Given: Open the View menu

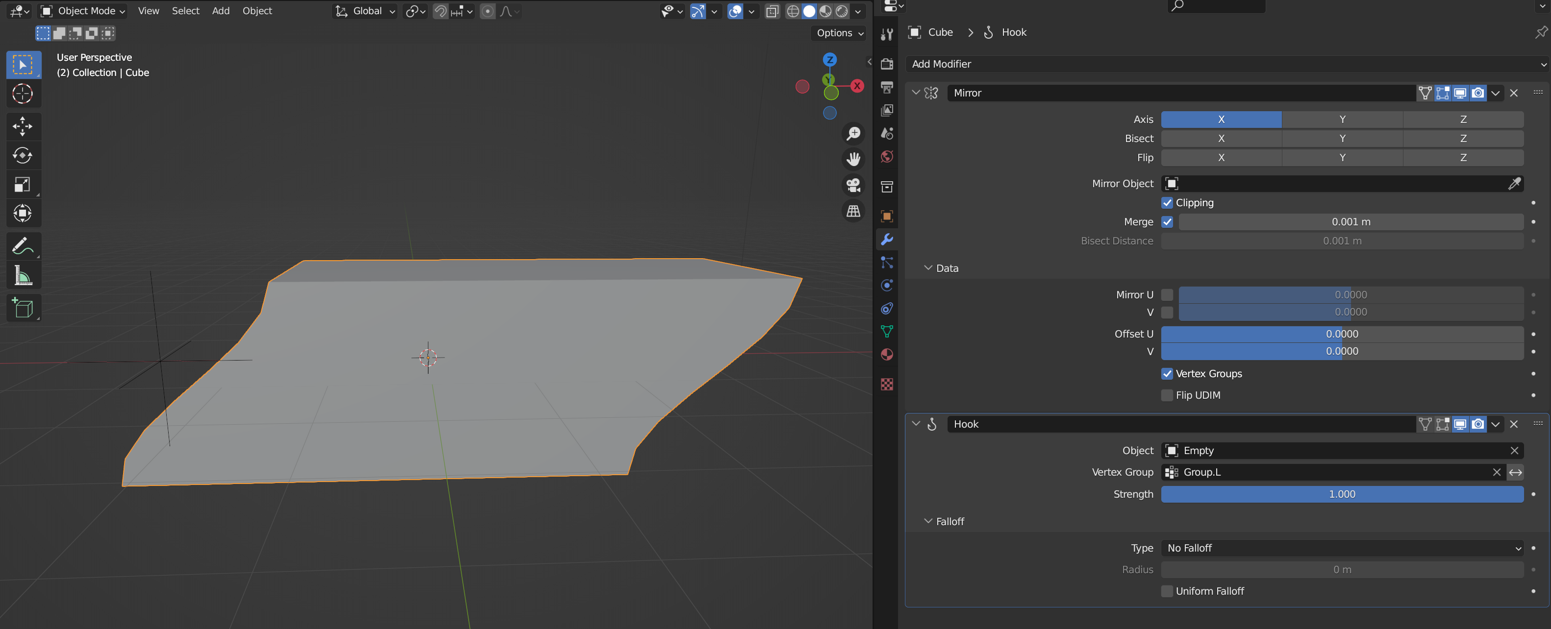Looking at the screenshot, I should tap(148, 11).
